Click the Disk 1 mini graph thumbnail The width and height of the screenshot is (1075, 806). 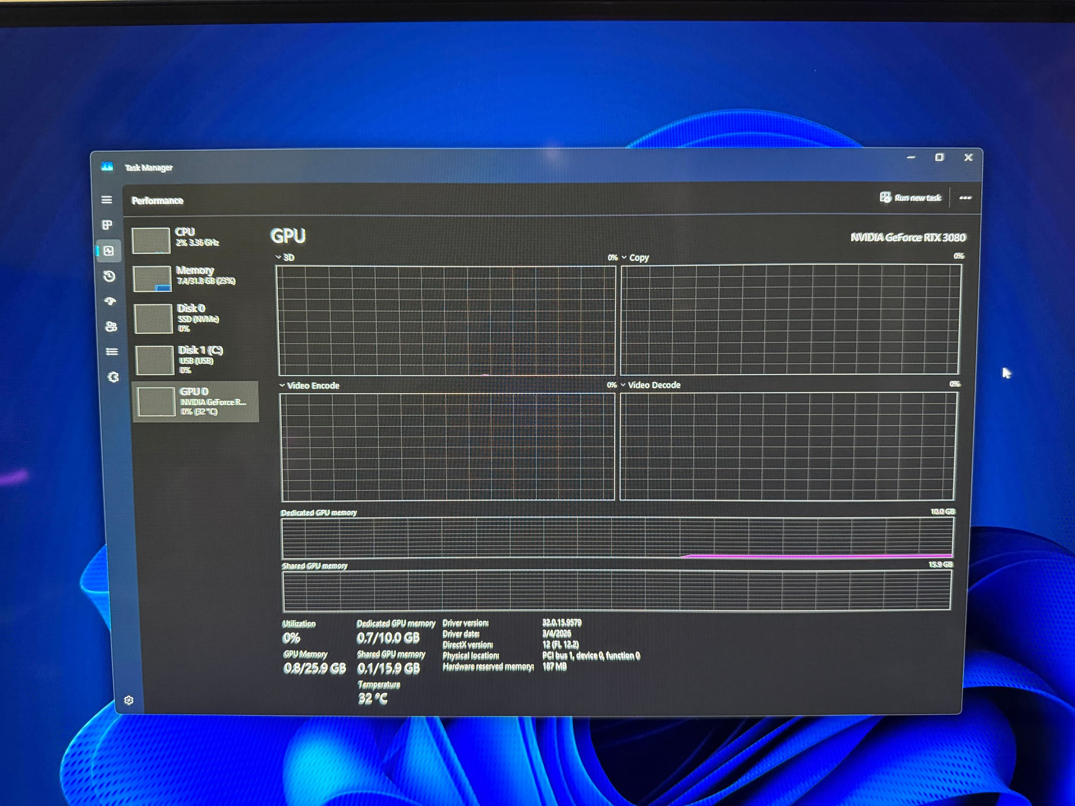pyautogui.click(x=154, y=360)
